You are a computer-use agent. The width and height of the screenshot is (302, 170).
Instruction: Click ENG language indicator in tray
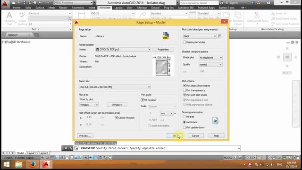point(279,165)
